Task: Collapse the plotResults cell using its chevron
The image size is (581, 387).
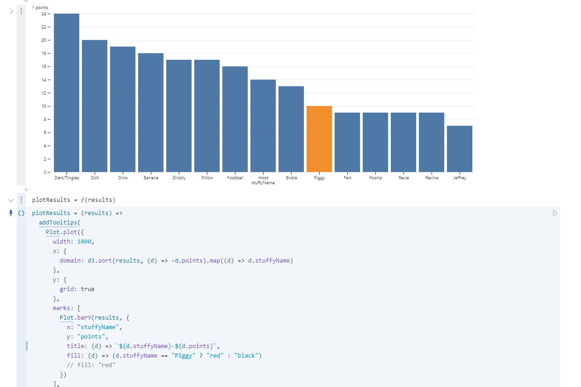Action: pyautogui.click(x=11, y=200)
